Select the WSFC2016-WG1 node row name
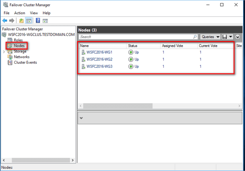Screen dimensions: 245x171 coord(100,52)
